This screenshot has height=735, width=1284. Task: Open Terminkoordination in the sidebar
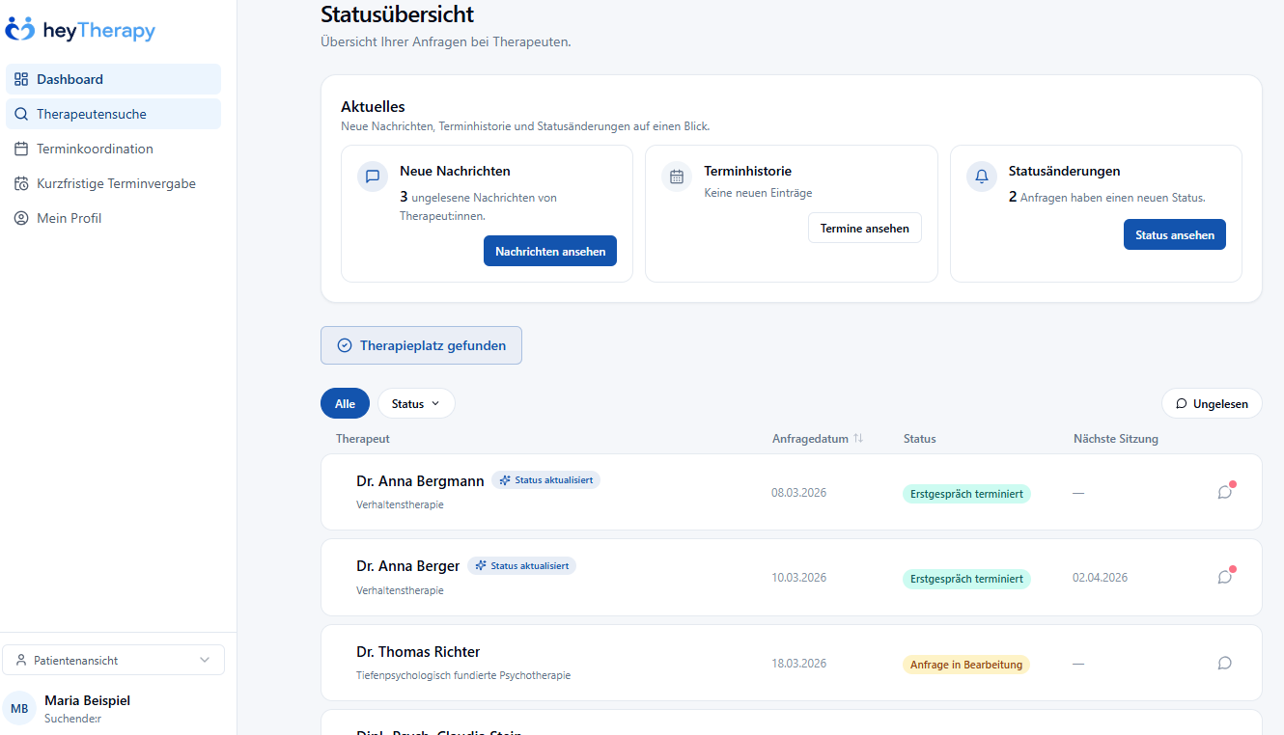point(113,149)
